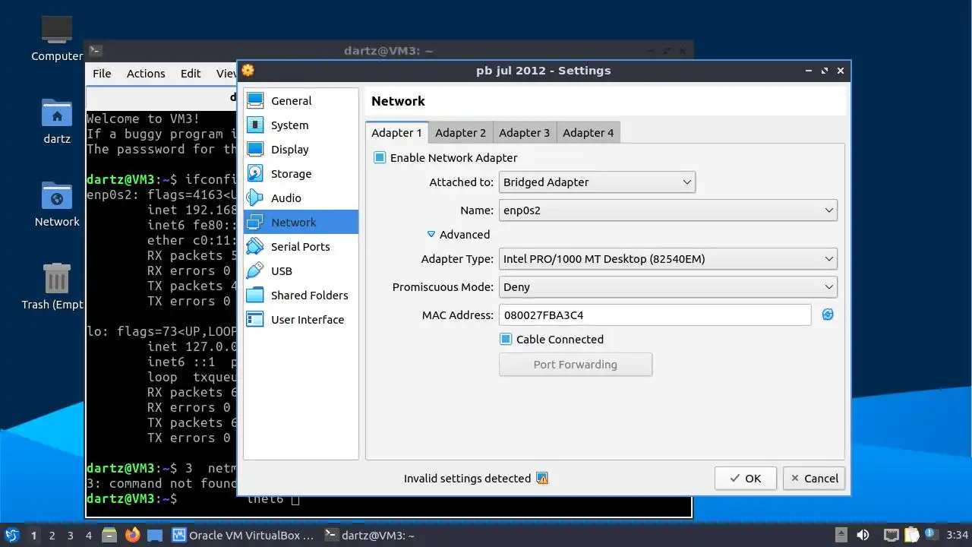Switch to workspace 2
Screen dimensions: 972x547
[x=52, y=536]
